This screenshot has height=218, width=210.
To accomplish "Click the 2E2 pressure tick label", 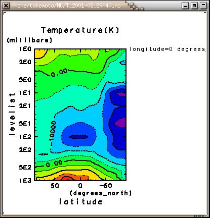I will click(x=25, y=150).
